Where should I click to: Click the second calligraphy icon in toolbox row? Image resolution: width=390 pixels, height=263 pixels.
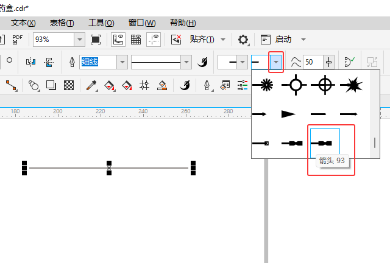[185, 85]
